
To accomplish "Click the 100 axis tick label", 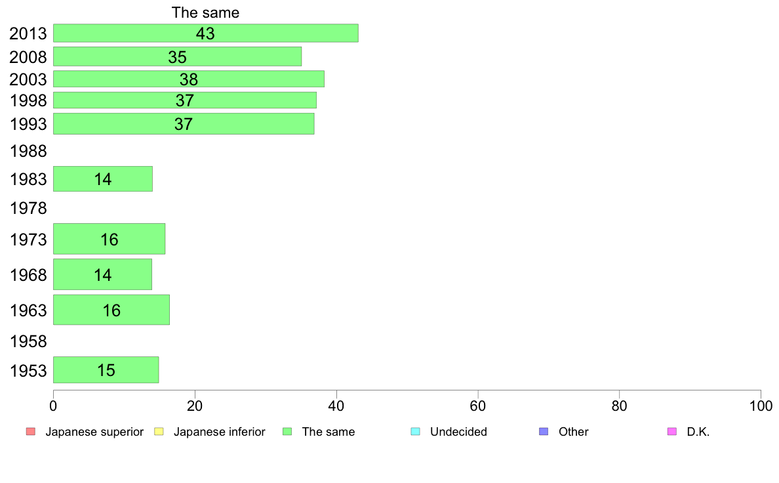I will 761,406.
